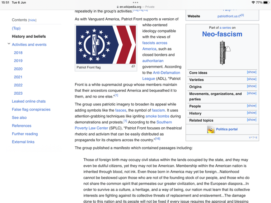Image resolution: width=271 pixels, height=203 pixels.
Task: Open the Anti-Defamation League link
Action: click(161, 76)
